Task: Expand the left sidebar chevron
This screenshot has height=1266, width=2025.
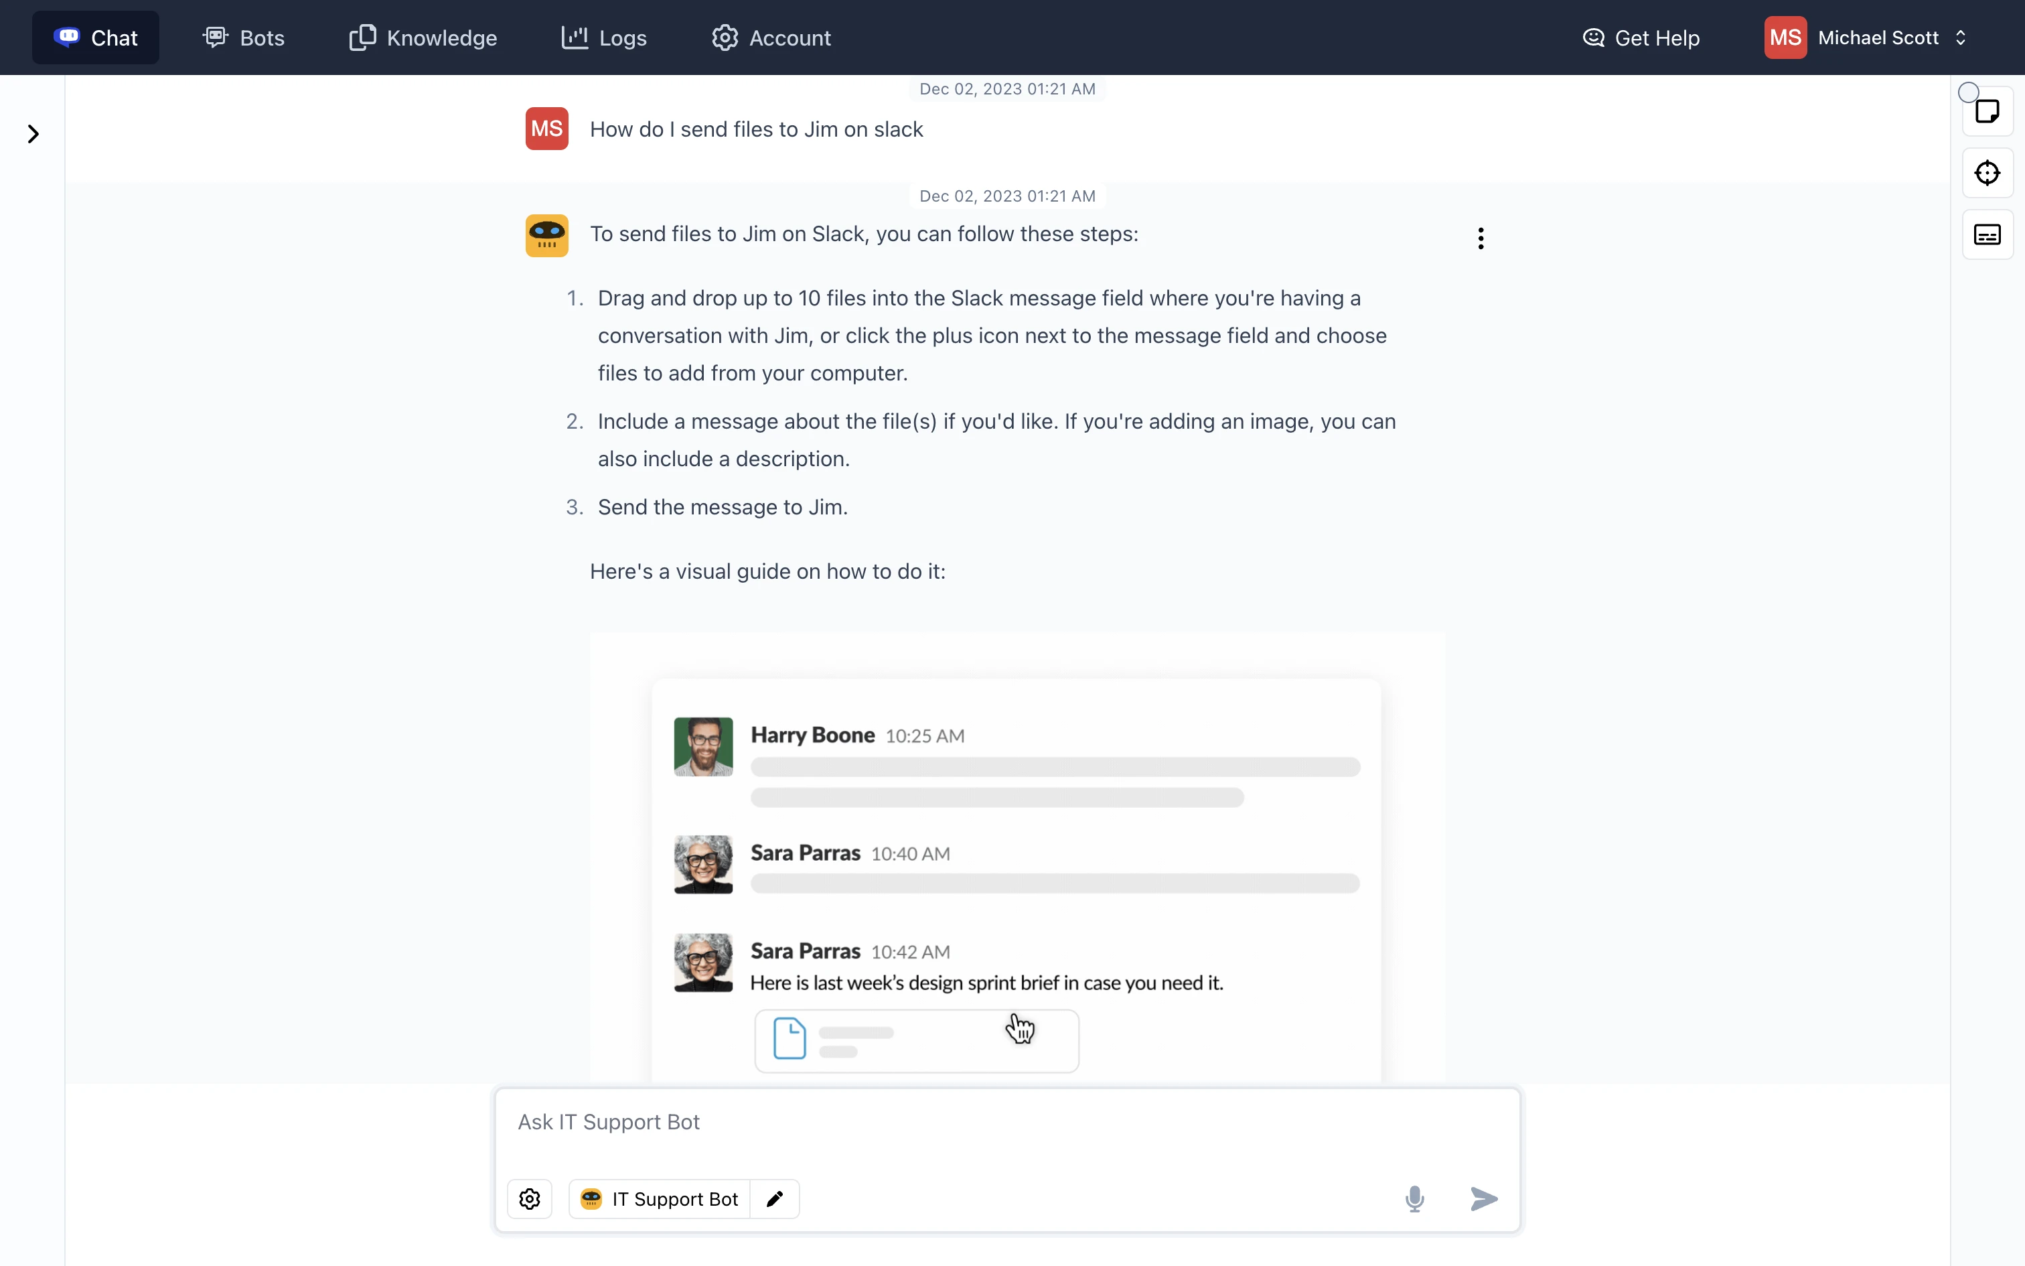Action: pos(33,134)
